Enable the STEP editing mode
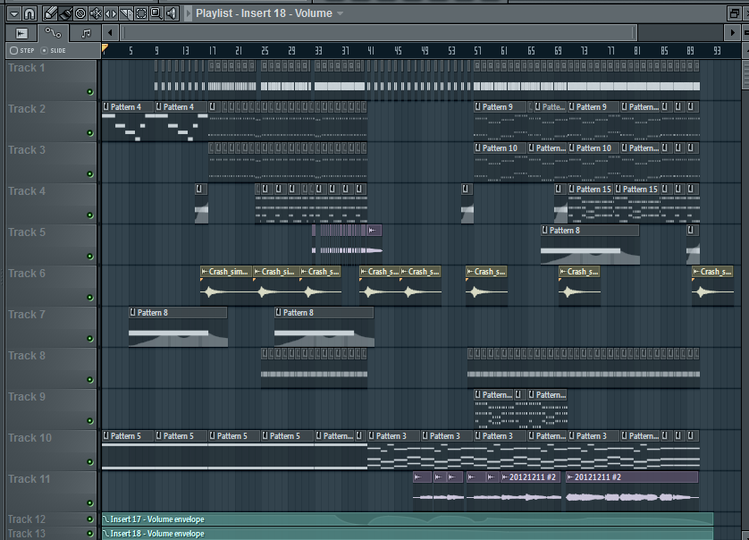Viewport: 749px width, 540px height. 13,50
